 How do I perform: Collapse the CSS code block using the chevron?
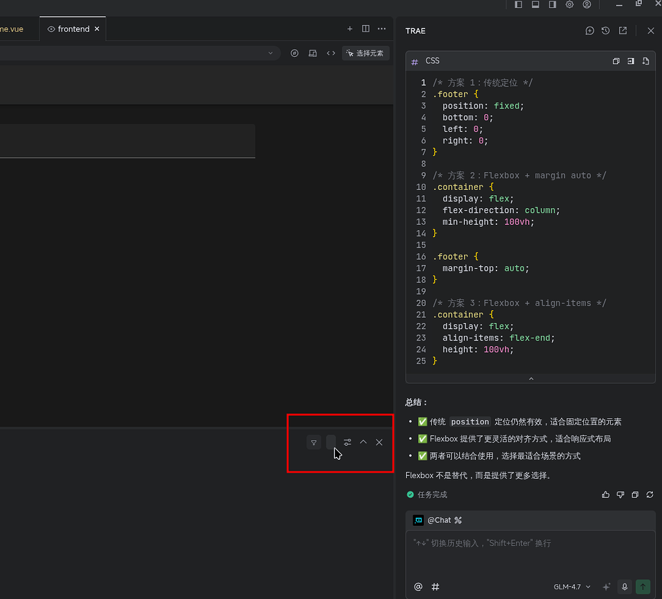531,379
